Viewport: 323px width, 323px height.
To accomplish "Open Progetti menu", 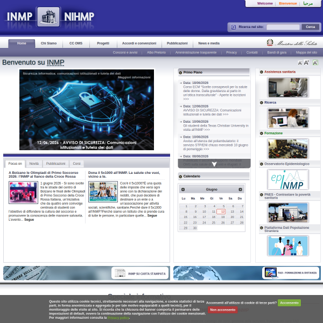I will pyautogui.click(x=103, y=44).
